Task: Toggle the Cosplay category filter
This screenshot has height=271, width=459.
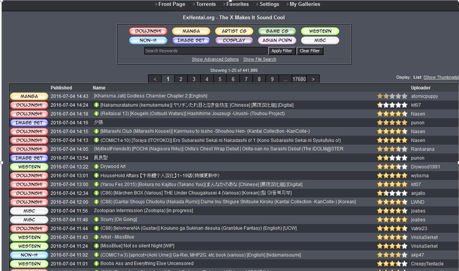Action: tap(234, 40)
